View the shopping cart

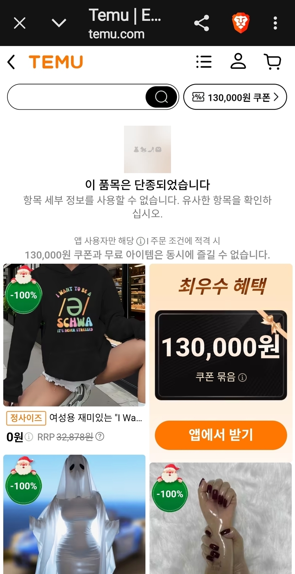point(273,62)
